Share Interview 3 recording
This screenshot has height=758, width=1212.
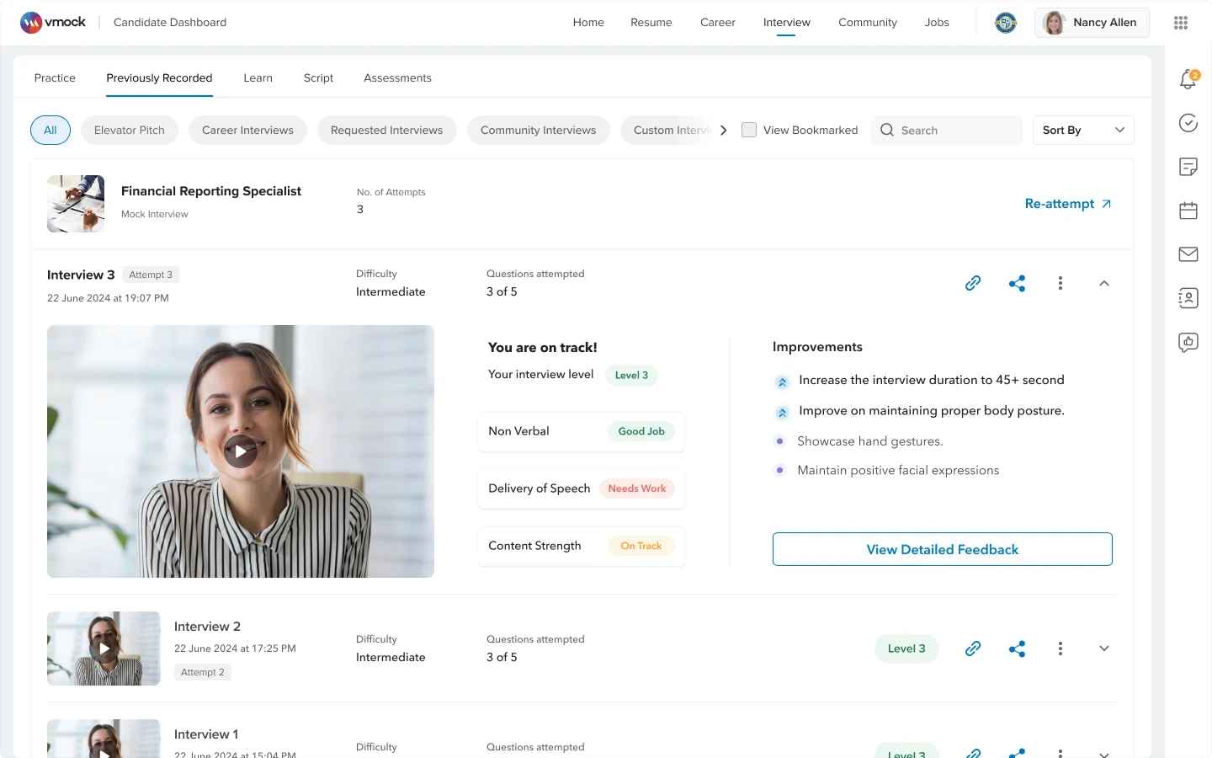click(x=1017, y=283)
